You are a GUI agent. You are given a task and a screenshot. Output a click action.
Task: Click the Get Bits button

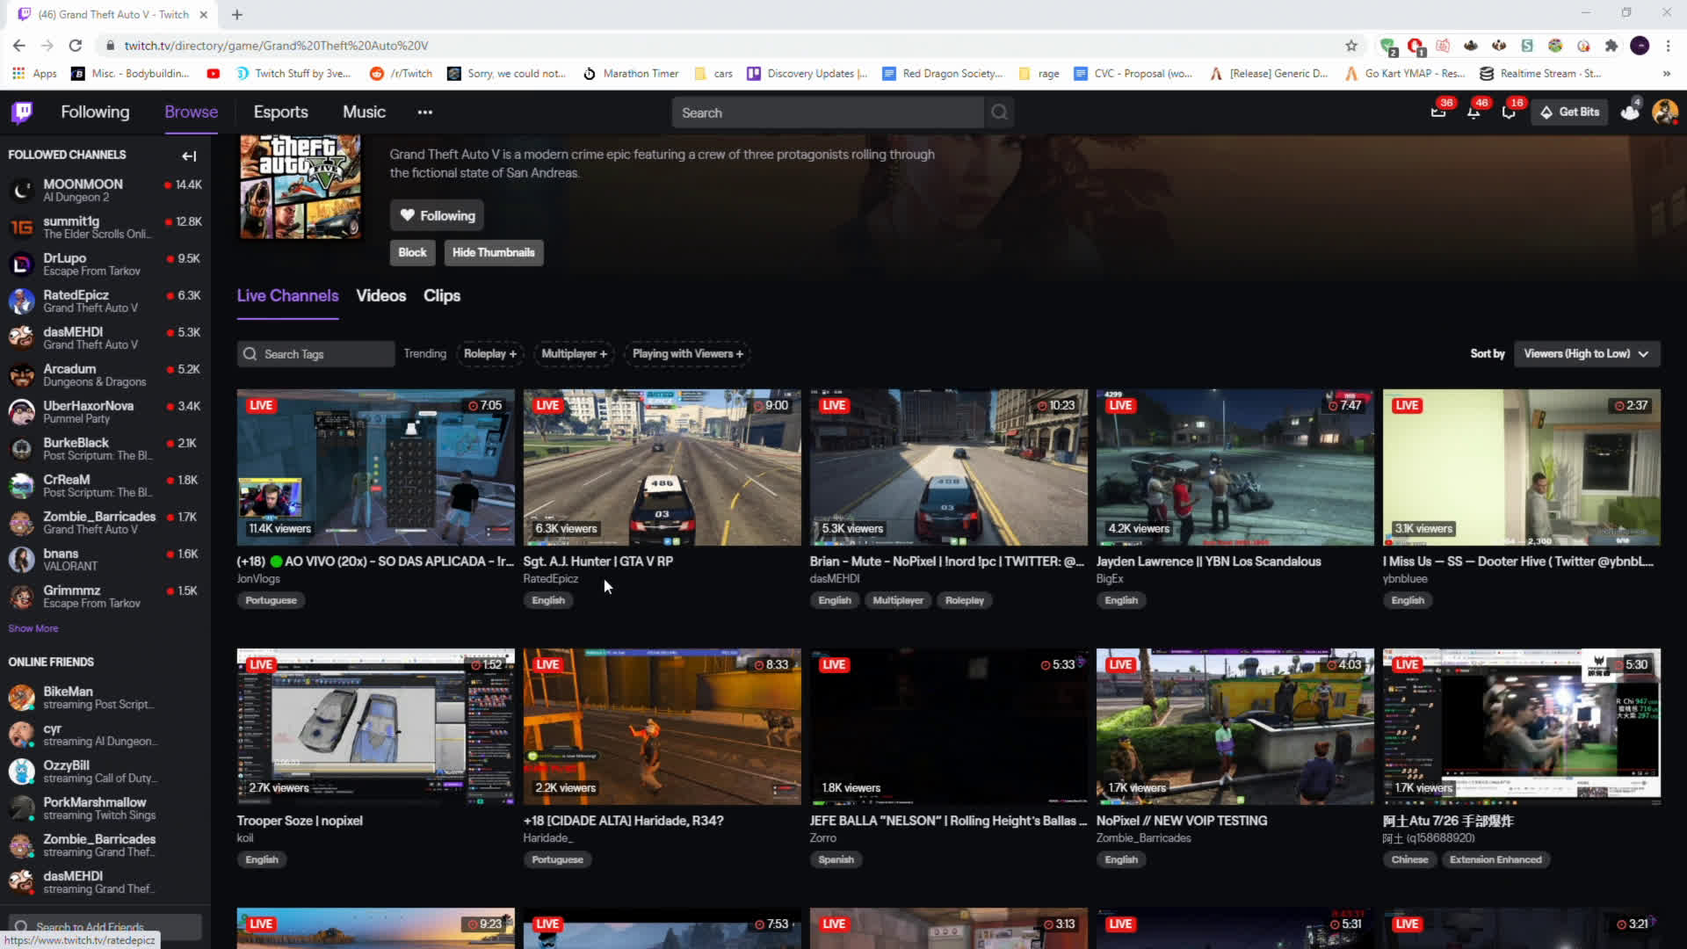click(1569, 112)
